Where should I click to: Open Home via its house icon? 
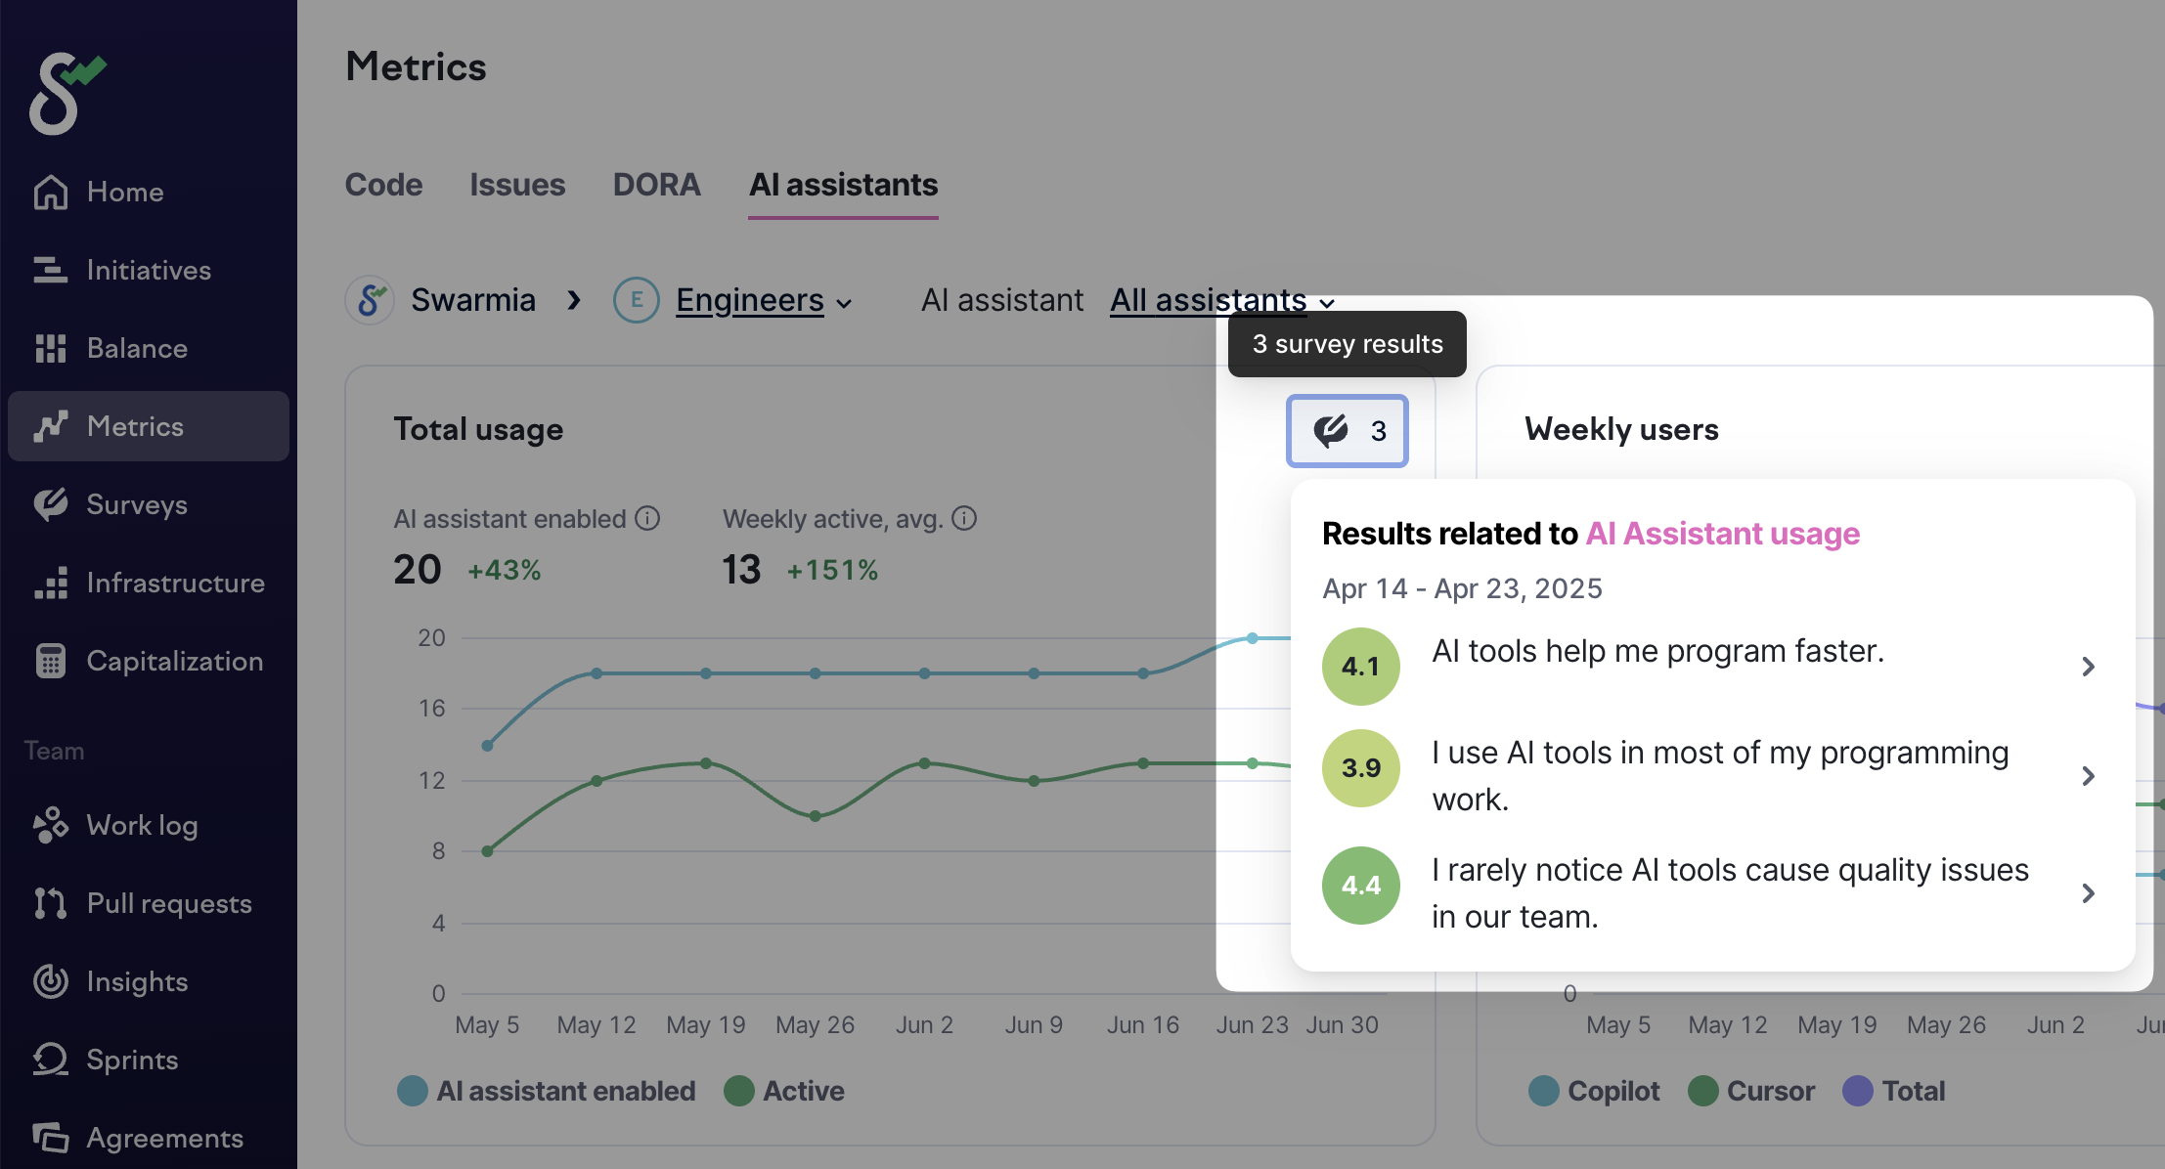51,193
